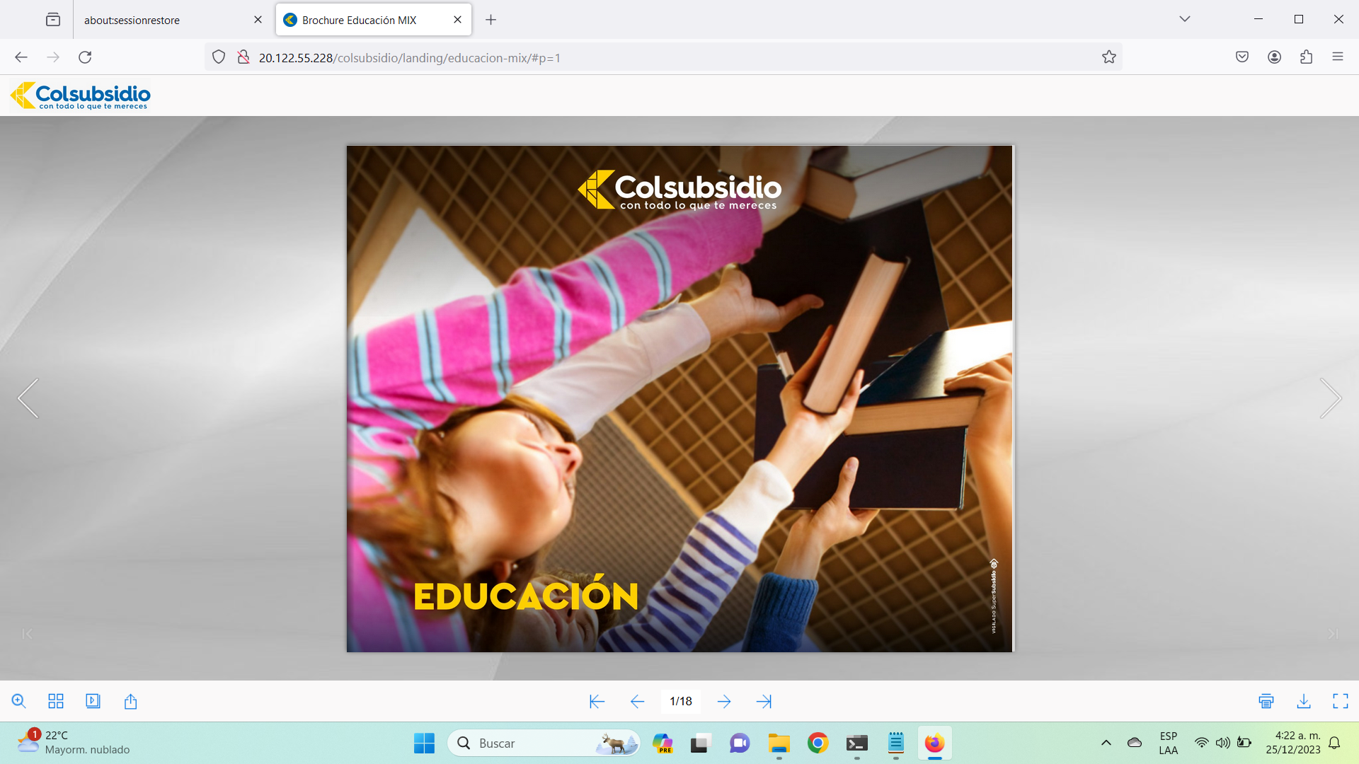Download the brochure file
Viewport: 1359px width, 764px height.
coord(1304,701)
